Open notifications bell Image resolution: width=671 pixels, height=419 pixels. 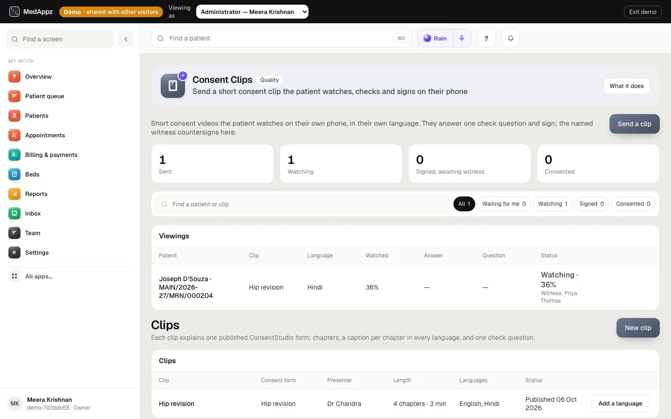pyautogui.click(x=511, y=38)
